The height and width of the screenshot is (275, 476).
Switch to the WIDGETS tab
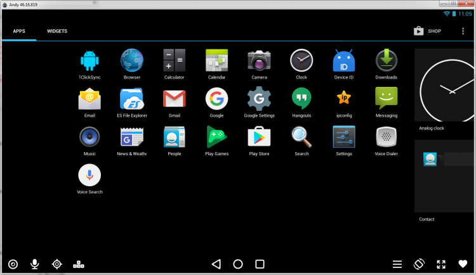click(57, 31)
